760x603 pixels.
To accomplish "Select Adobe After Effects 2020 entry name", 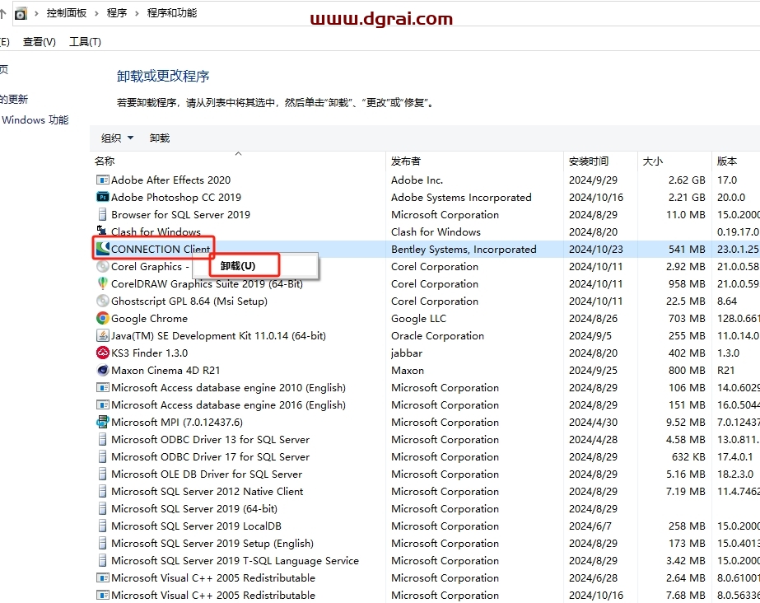I will pos(170,180).
